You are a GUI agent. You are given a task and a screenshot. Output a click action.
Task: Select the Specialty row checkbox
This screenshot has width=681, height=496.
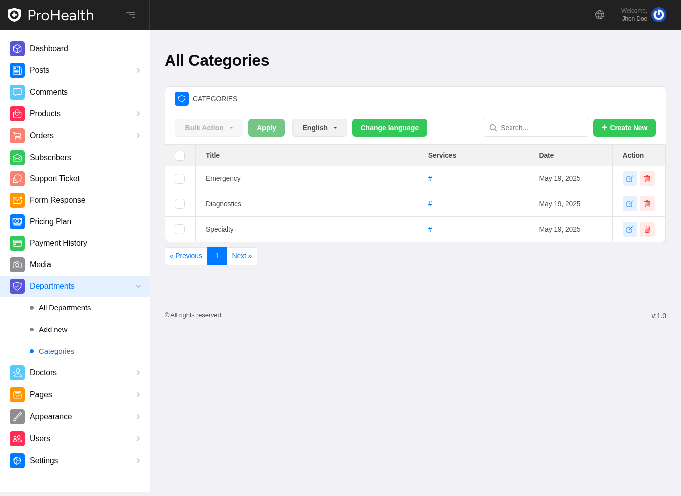click(180, 229)
